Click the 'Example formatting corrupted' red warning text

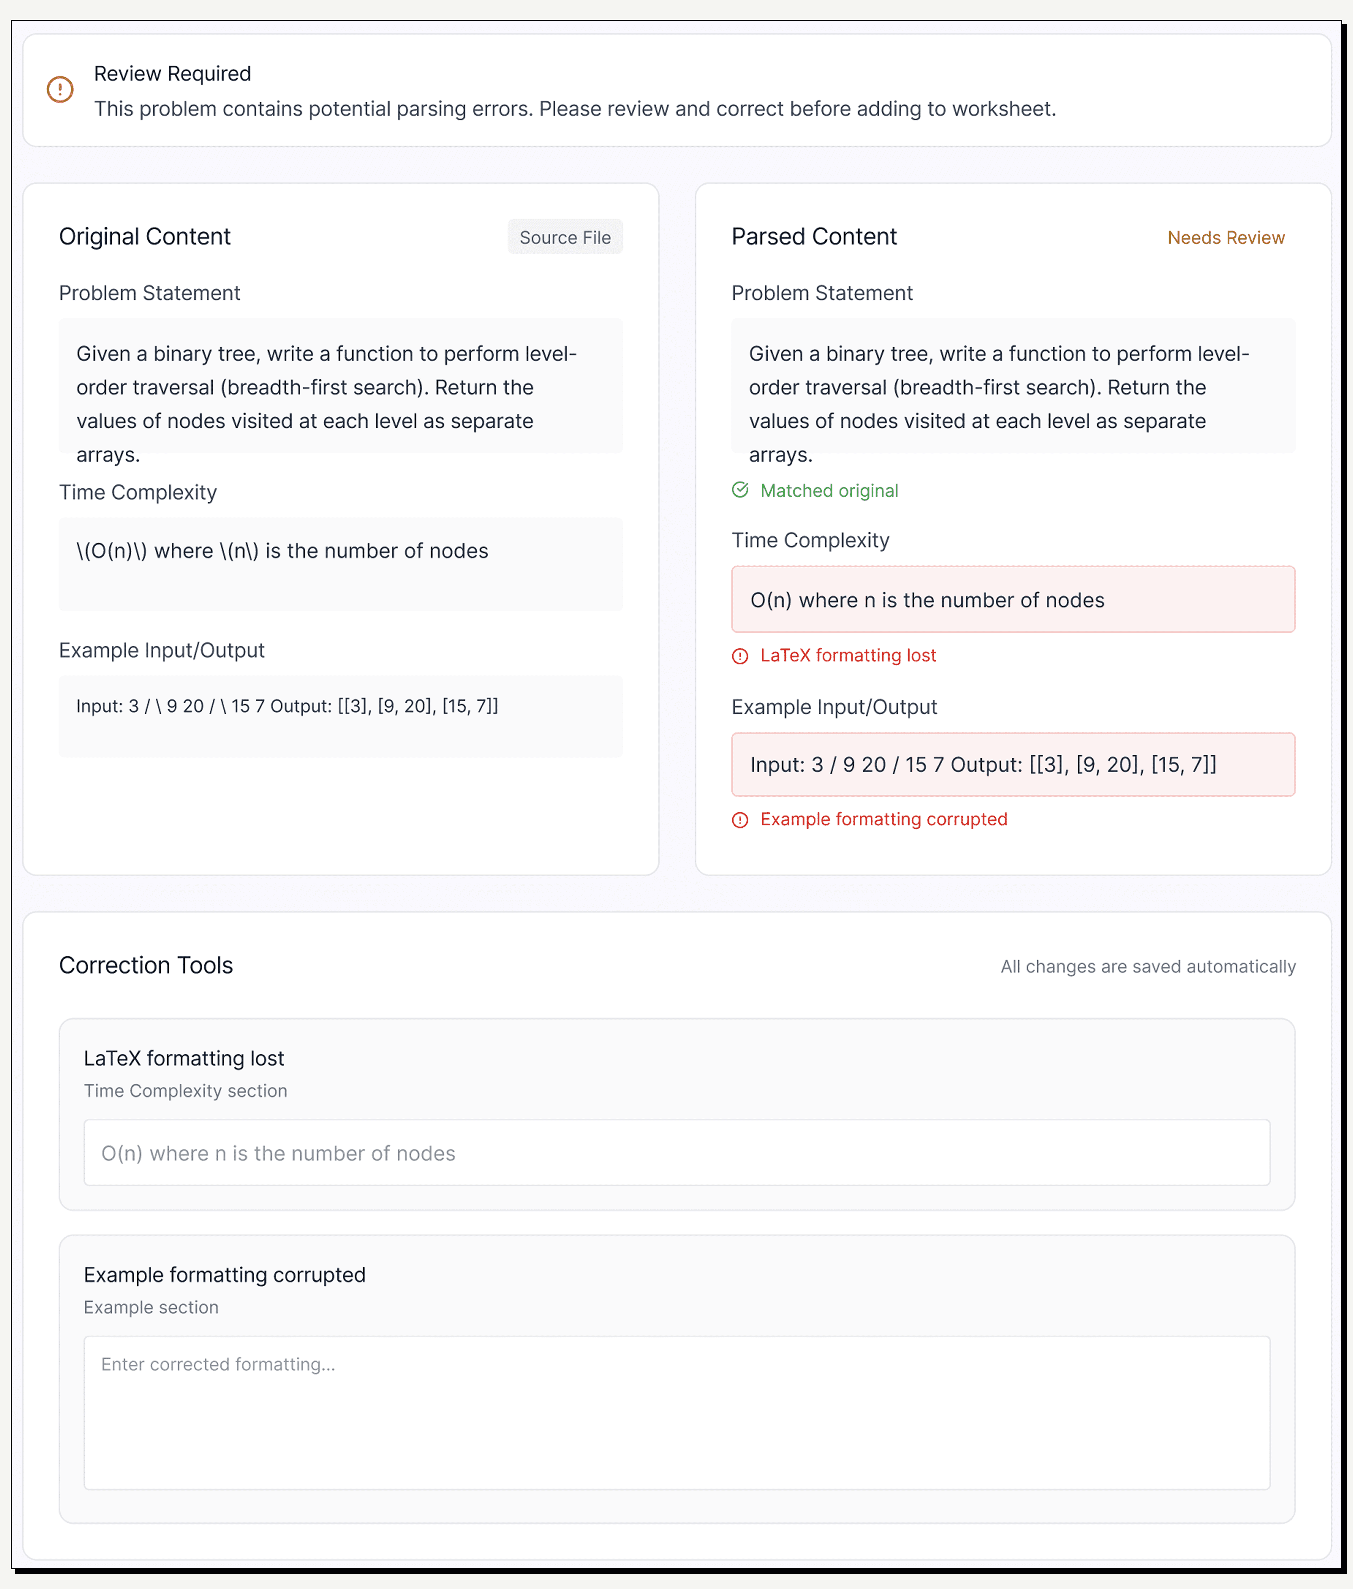tap(883, 820)
